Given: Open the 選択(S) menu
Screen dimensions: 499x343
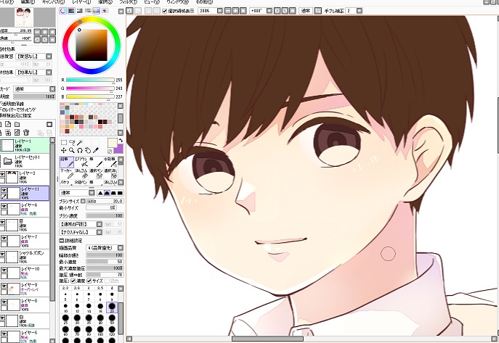Looking at the screenshot, I should [x=105, y=1].
